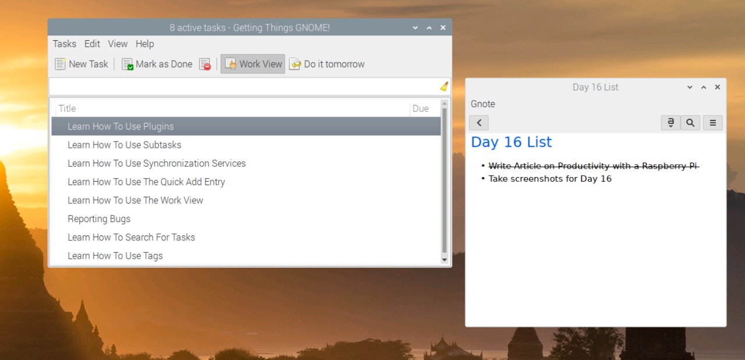Open the Tasks menu
The image size is (745, 360).
(x=64, y=44)
